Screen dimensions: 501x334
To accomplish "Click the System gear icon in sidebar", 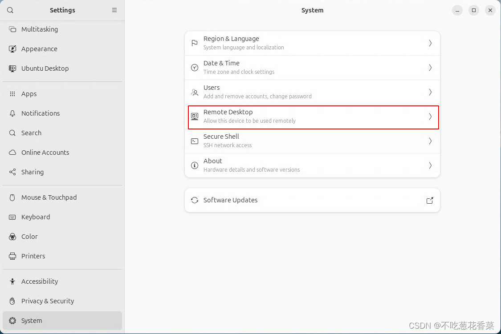I will (x=12, y=321).
